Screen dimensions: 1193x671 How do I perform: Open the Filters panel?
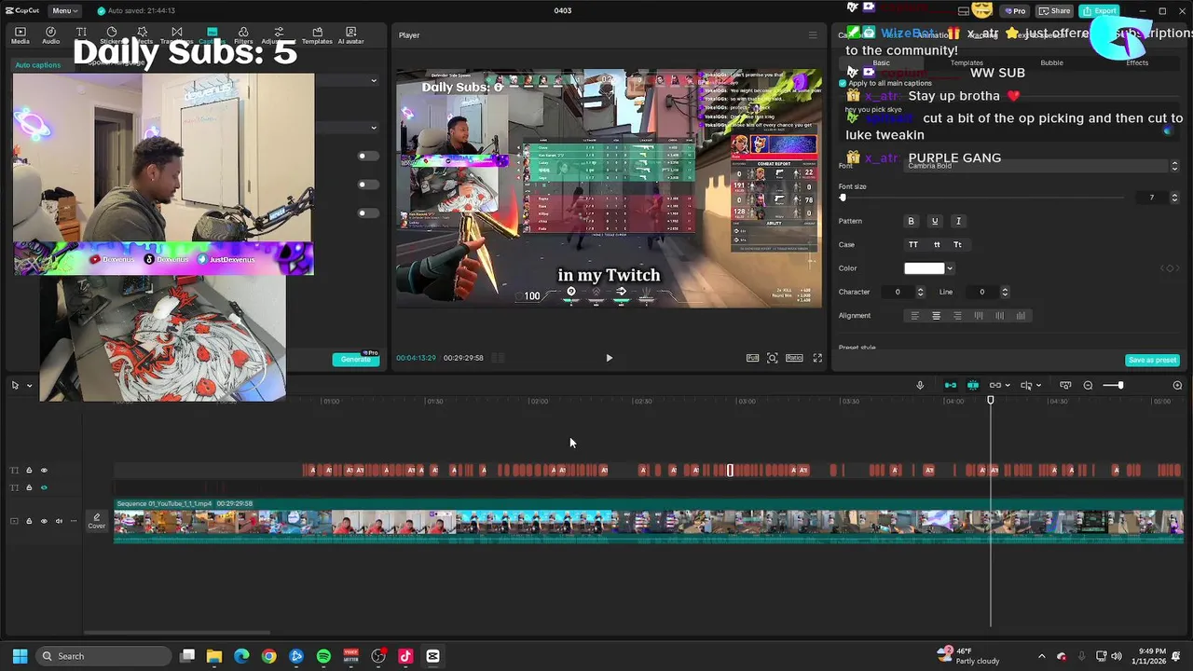pos(243,35)
